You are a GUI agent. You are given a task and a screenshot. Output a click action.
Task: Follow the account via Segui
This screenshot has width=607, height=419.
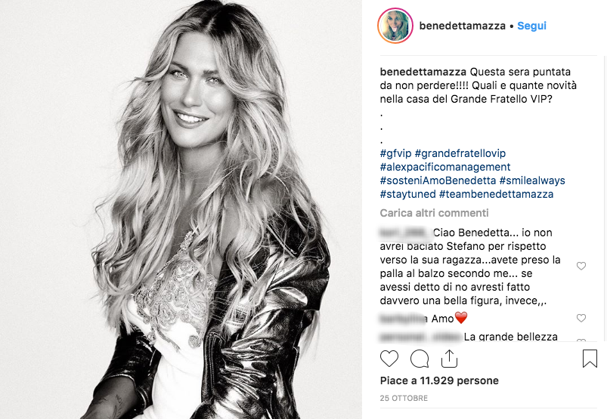(x=531, y=26)
